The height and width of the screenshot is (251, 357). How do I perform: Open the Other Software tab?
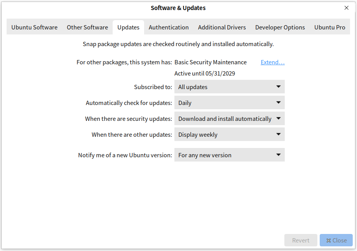pos(87,28)
